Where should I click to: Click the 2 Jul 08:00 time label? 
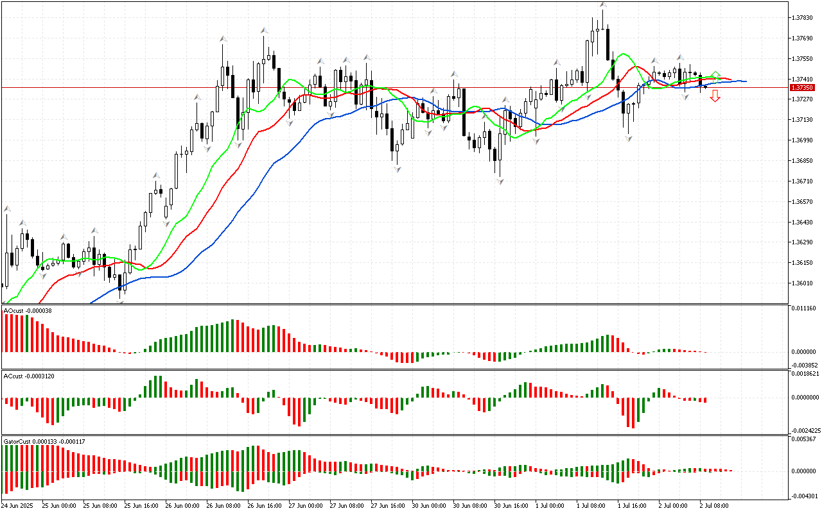click(x=713, y=506)
